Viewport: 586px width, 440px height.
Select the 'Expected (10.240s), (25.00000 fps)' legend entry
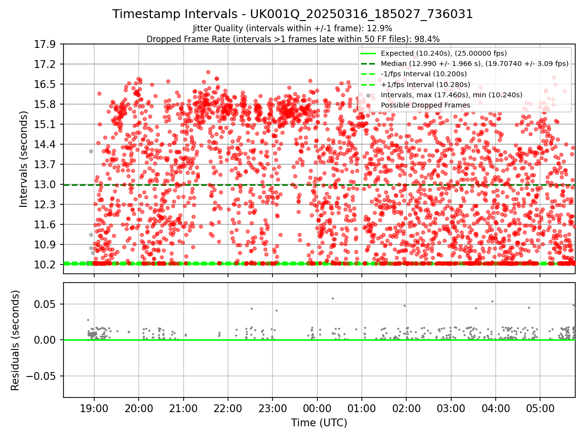(444, 53)
